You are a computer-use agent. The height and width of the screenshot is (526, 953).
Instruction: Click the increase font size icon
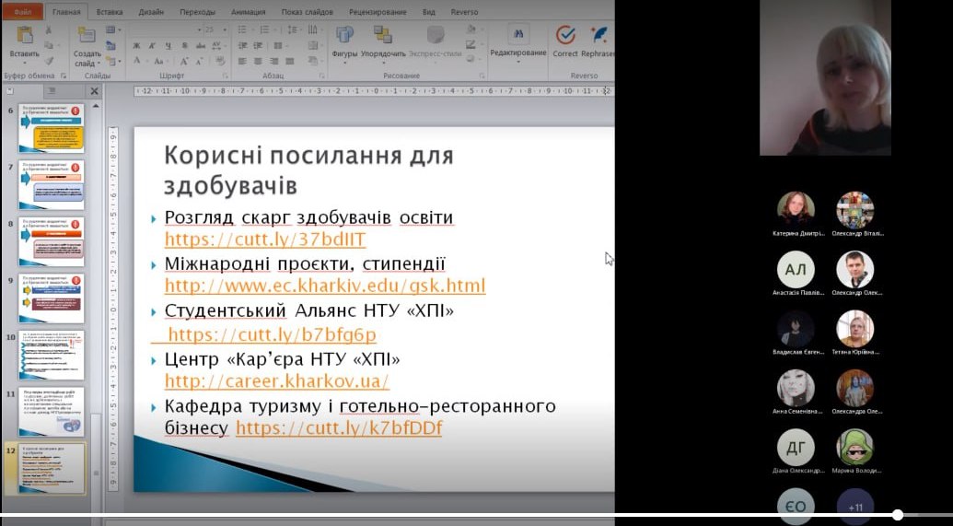pos(184,61)
